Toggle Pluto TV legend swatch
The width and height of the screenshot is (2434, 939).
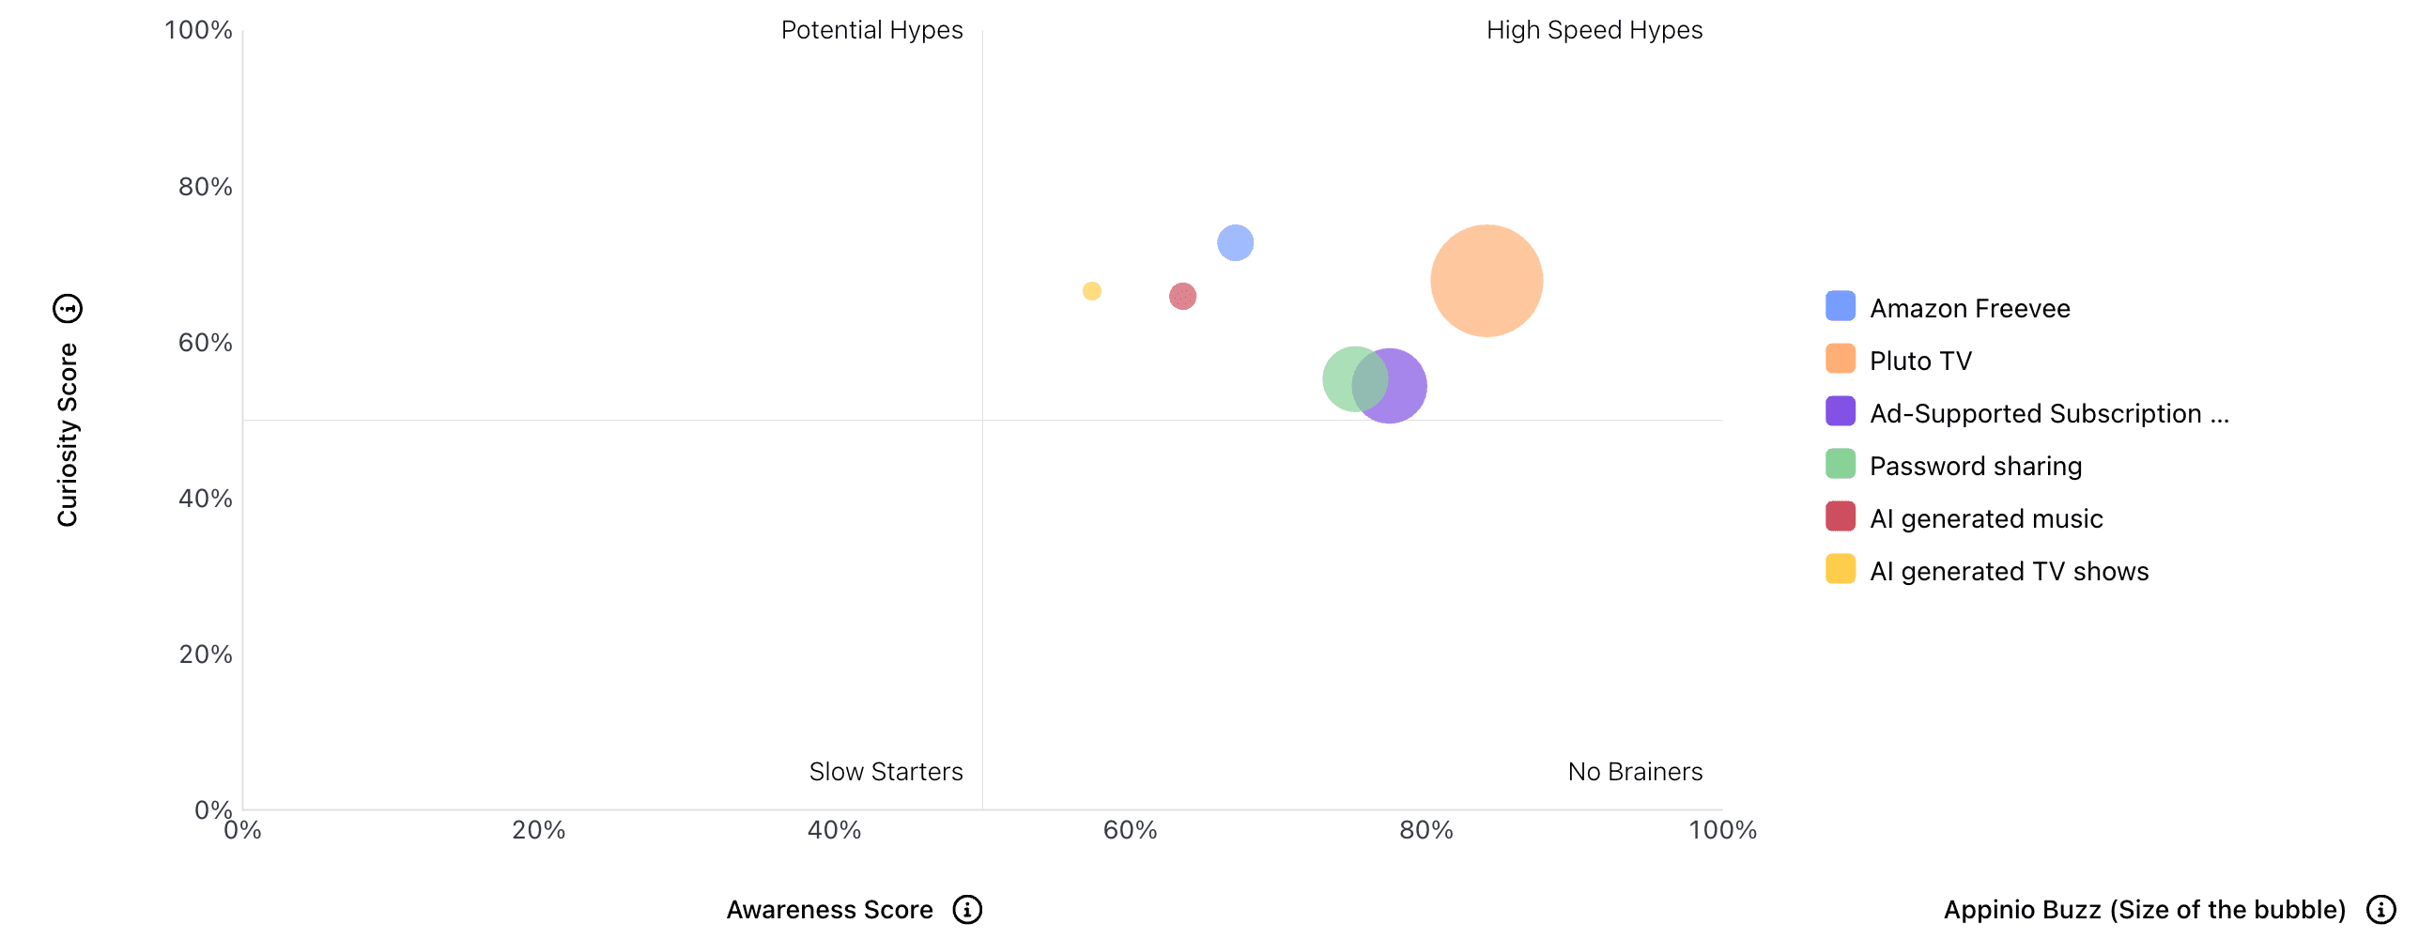(x=1840, y=359)
